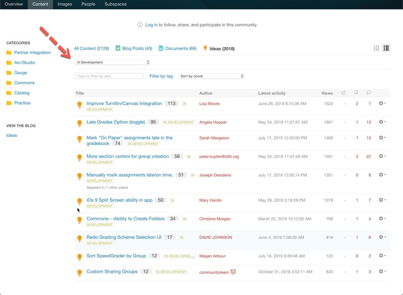Image resolution: width=403 pixels, height=295 pixels.
Task: Open gear menu for Mark "On Paper" assignments row
Action: (x=382, y=138)
